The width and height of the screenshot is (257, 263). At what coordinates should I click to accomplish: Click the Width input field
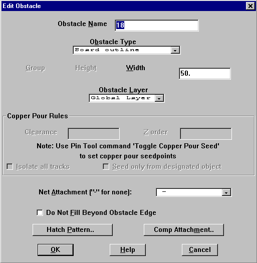click(x=205, y=74)
